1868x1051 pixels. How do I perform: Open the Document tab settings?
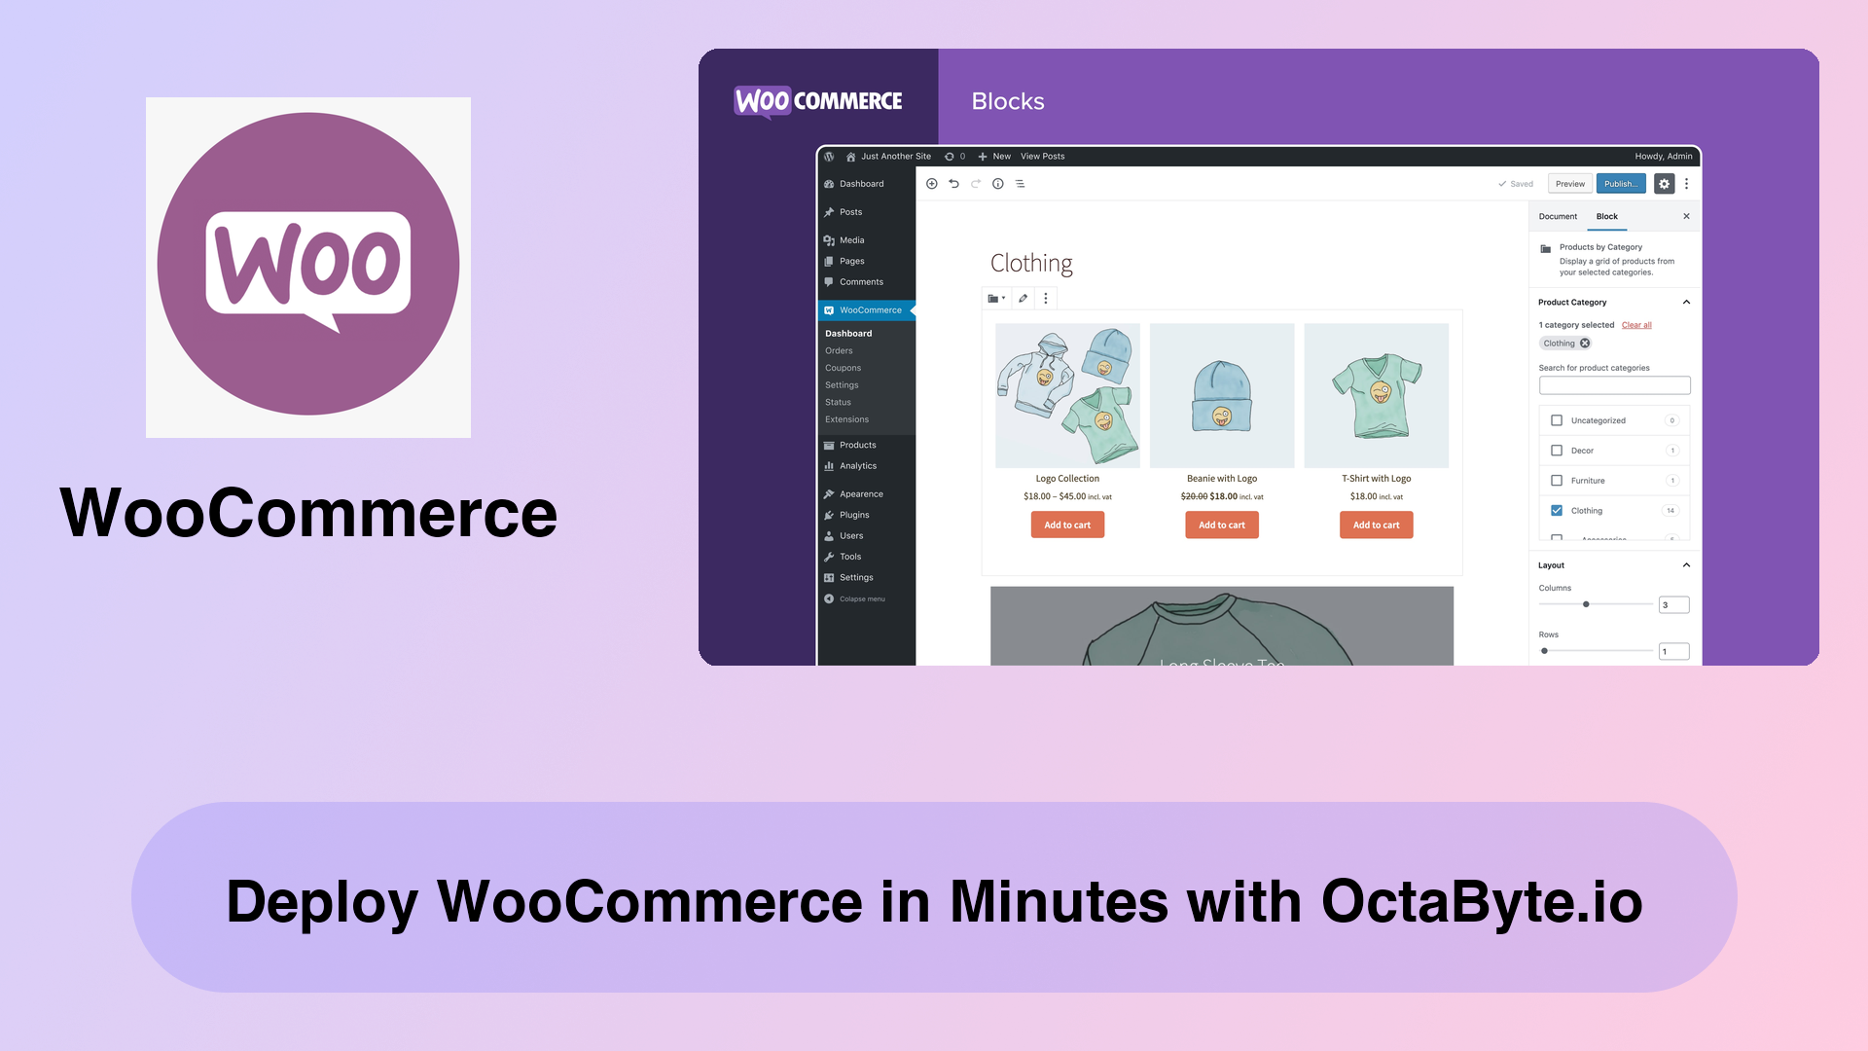tap(1558, 216)
